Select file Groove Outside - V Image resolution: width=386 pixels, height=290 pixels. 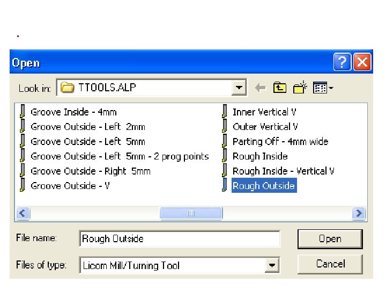70,186
